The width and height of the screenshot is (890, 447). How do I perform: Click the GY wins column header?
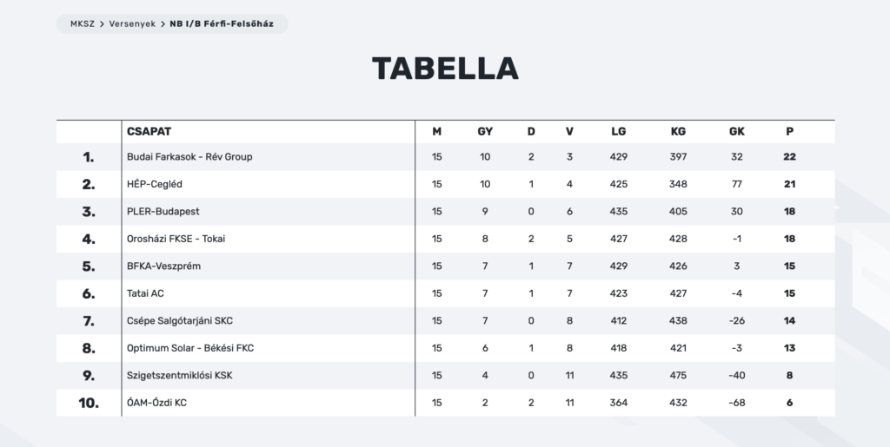pyautogui.click(x=485, y=131)
